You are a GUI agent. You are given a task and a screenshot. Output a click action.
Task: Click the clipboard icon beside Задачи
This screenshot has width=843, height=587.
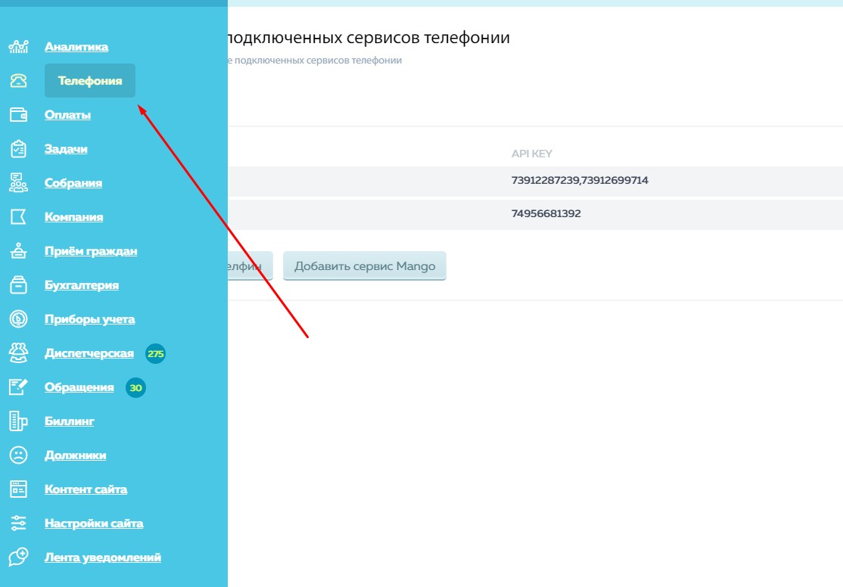(18, 149)
